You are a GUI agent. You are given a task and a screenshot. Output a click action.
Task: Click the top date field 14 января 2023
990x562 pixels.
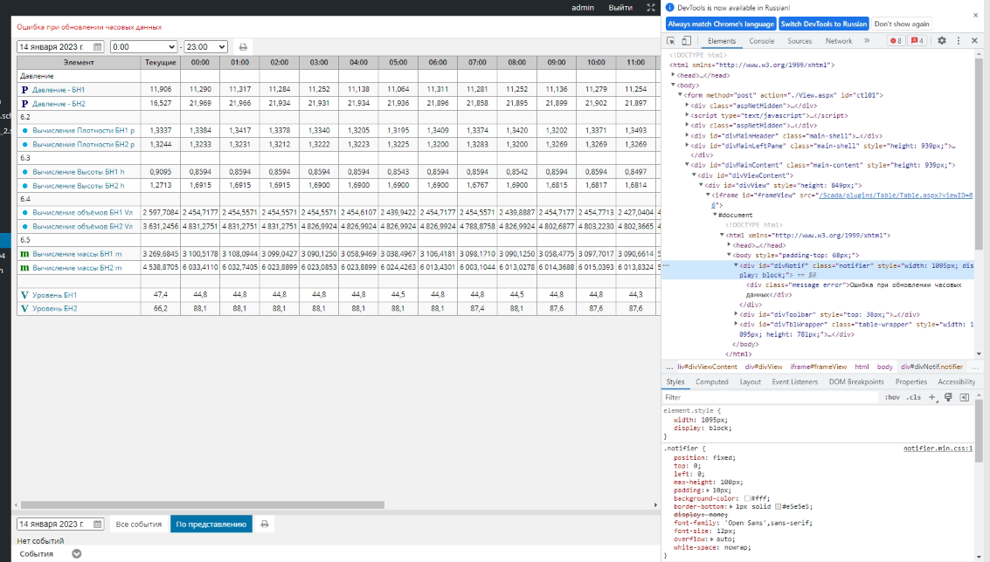coord(60,46)
